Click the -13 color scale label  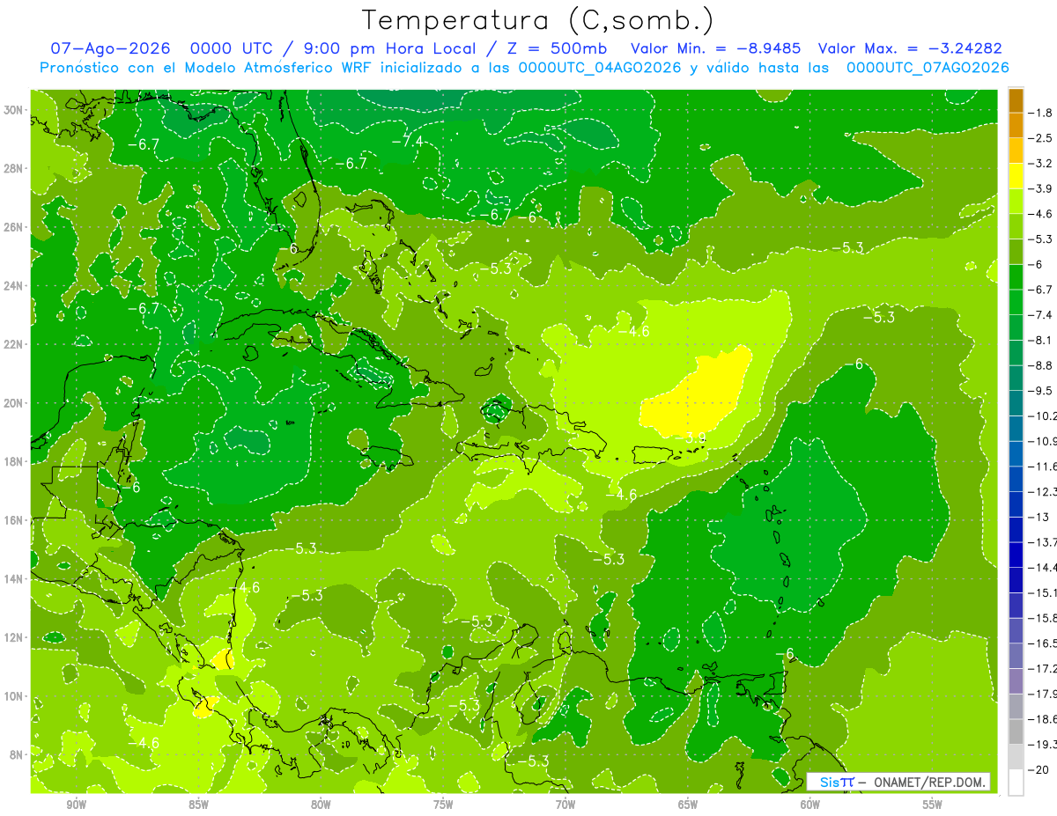click(1039, 517)
